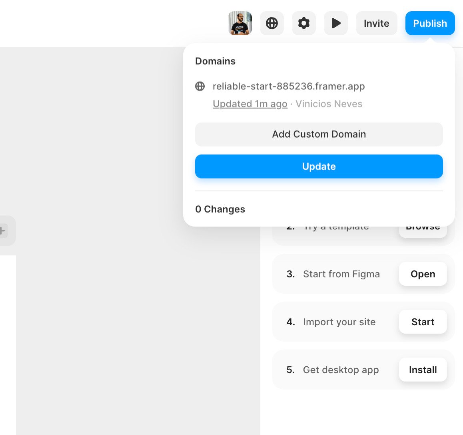
Task: Open the user profile avatar
Action: (240, 23)
